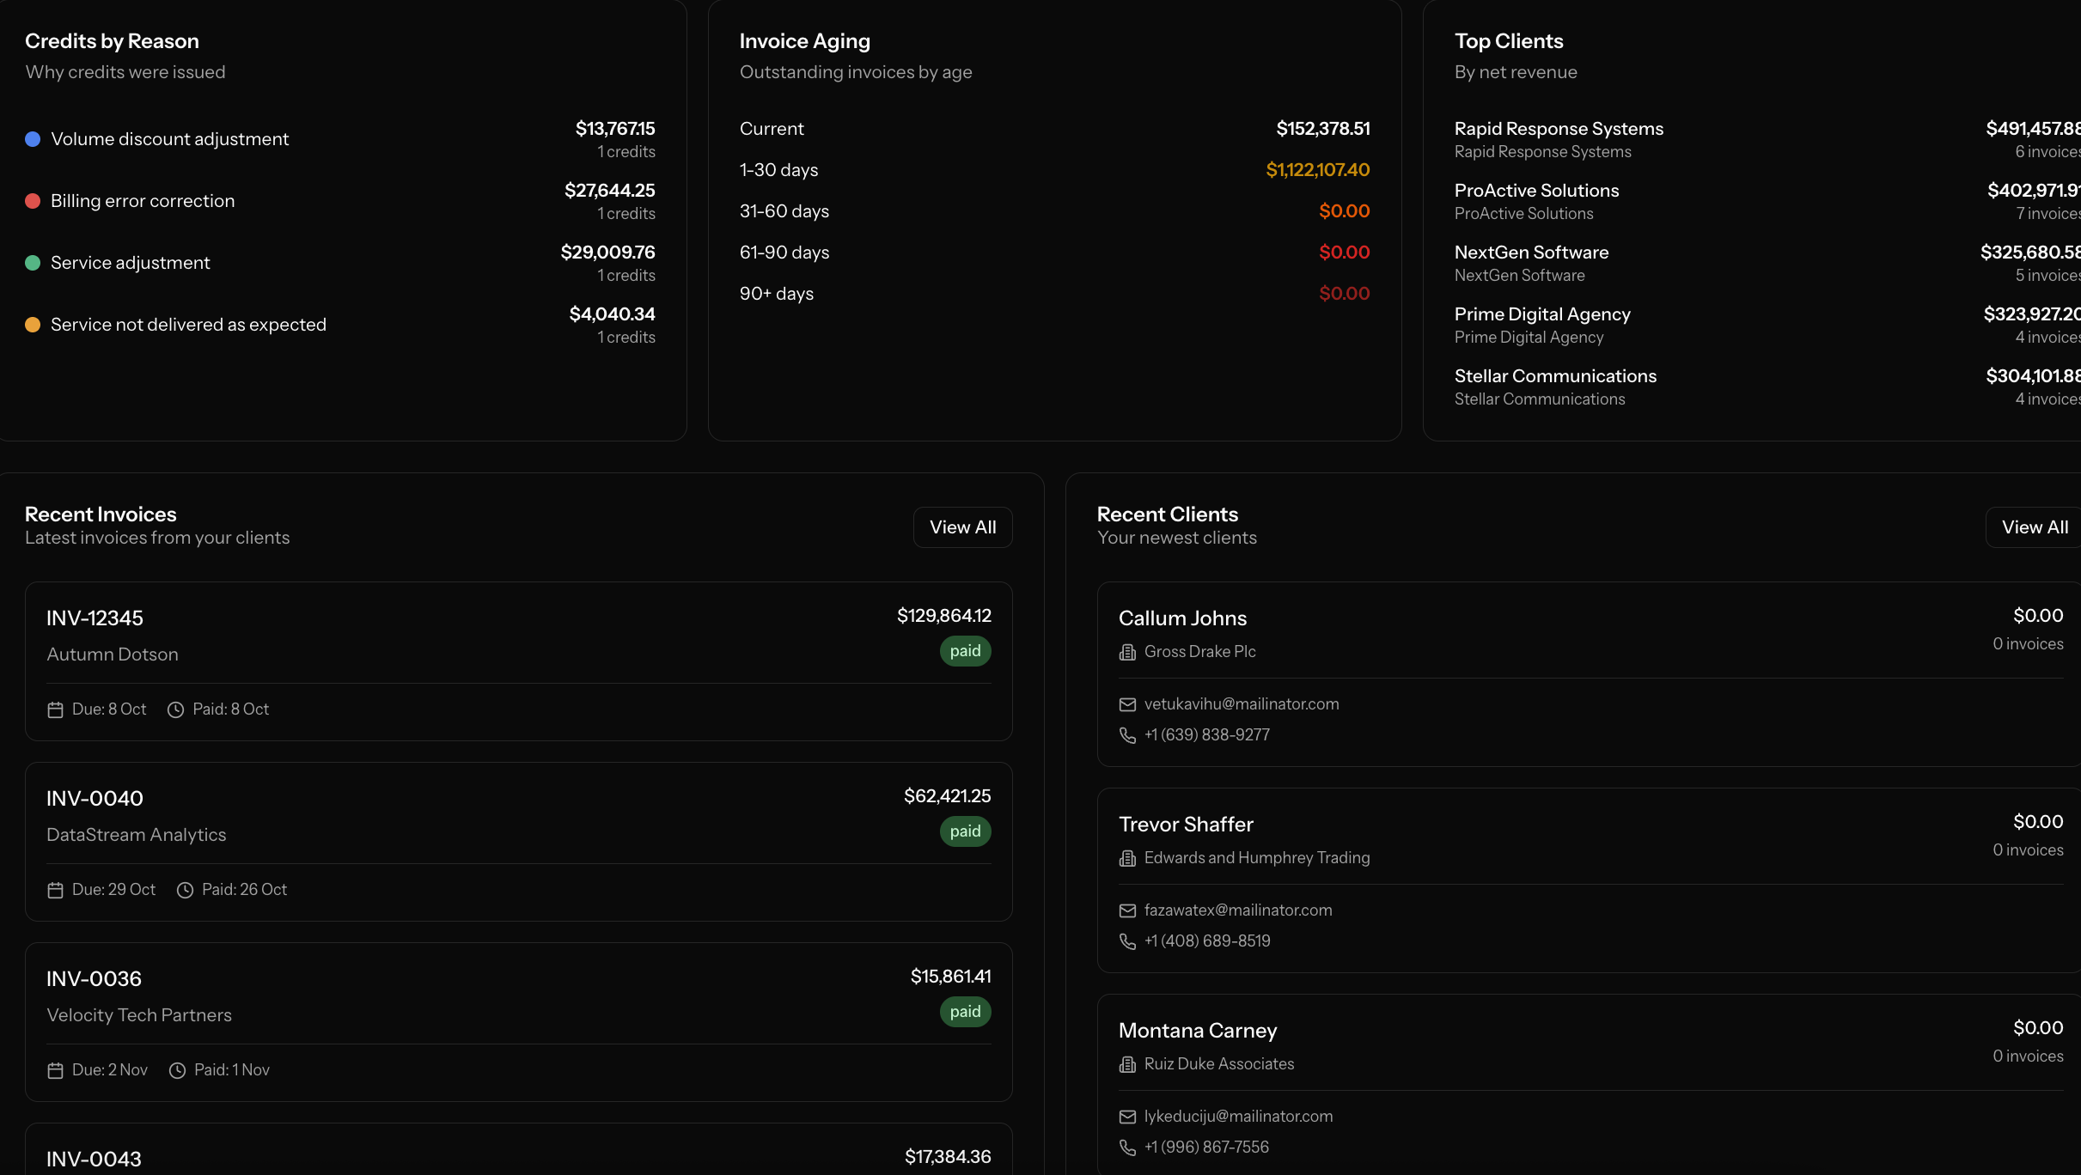
Task: Select Rapid Response Systems in Top Clients
Action: [x=1559, y=129]
